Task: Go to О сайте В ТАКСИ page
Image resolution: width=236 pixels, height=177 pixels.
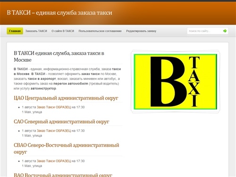Action: click(63, 31)
